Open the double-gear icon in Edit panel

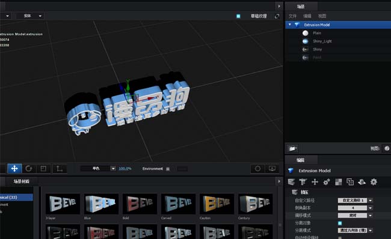tap(327, 182)
